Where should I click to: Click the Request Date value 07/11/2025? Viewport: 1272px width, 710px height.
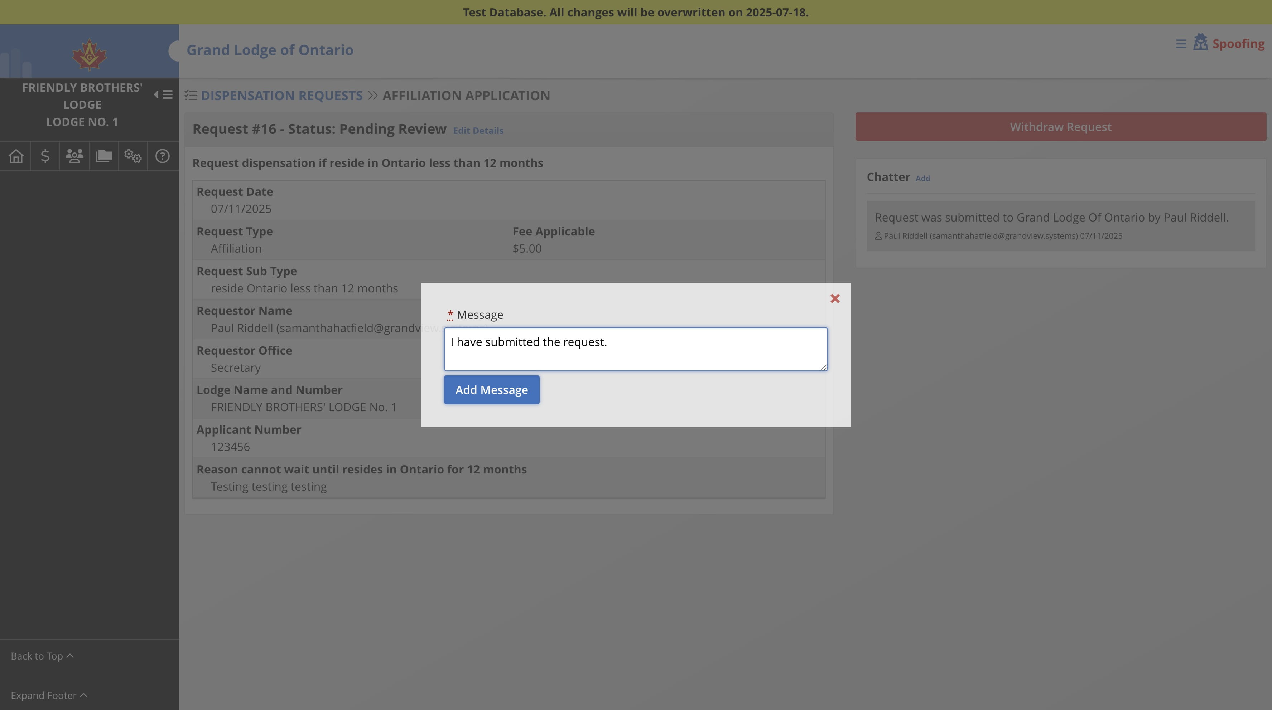click(241, 209)
